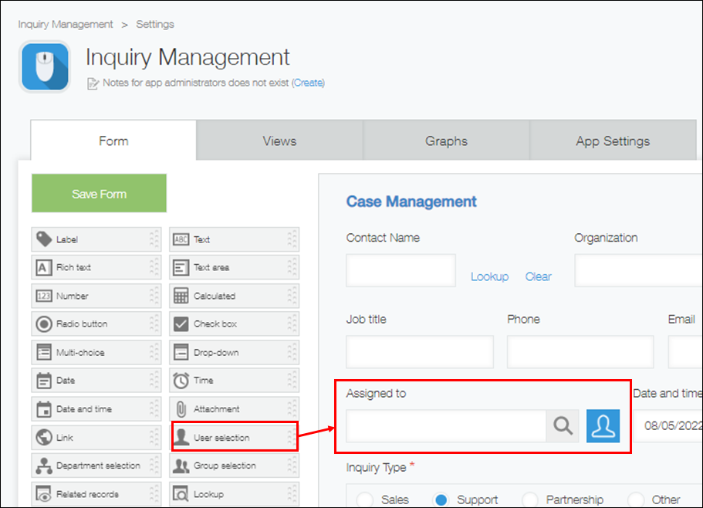Screen dimensions: 703x508
Task: Select Partnership as the inquiry type
Action: (x=531, y=500)
